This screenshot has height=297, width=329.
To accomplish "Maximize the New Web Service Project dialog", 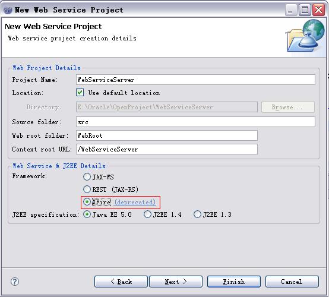I will click(x=305, y=10).
